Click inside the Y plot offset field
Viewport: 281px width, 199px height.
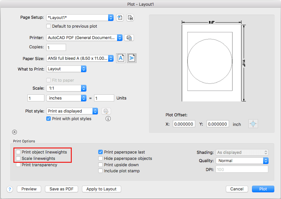pyautogui.click(x=218, y=124)
